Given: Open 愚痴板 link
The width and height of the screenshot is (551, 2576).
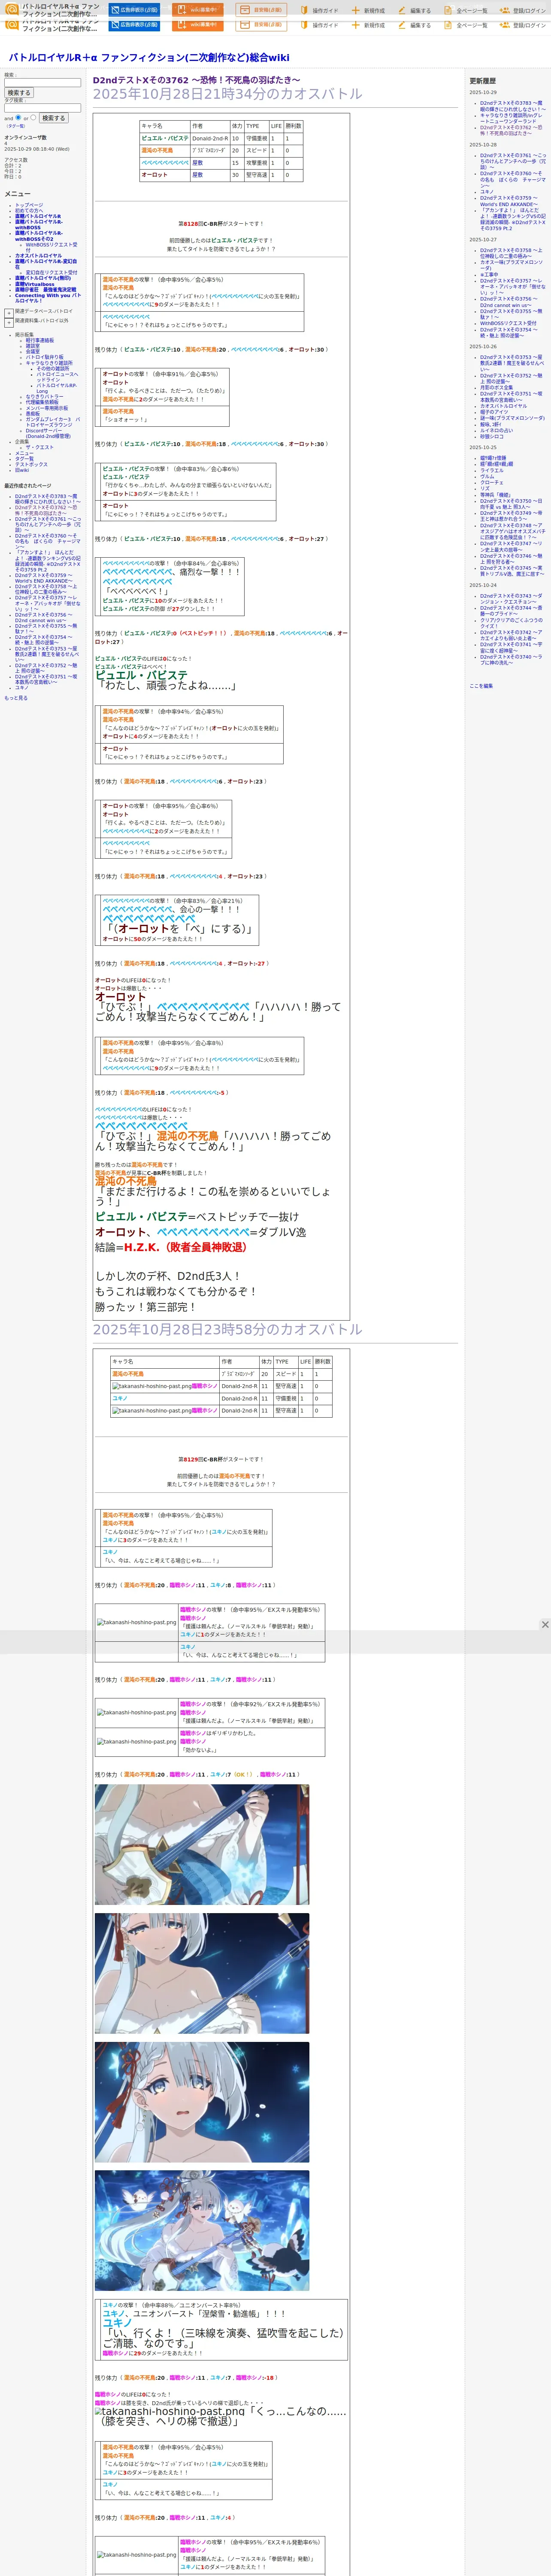Looking at the screenshot, I should 33,414.
